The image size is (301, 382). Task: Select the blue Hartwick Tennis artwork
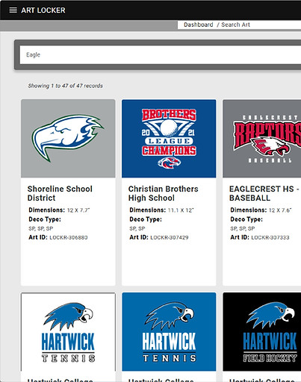tap(169, 332)
